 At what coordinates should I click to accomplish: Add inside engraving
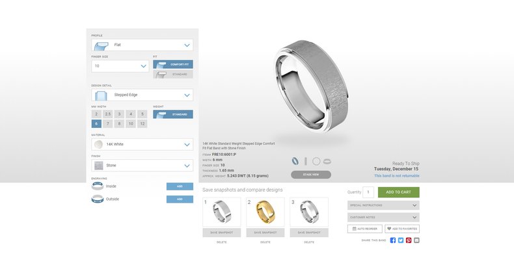coord(180,186)
